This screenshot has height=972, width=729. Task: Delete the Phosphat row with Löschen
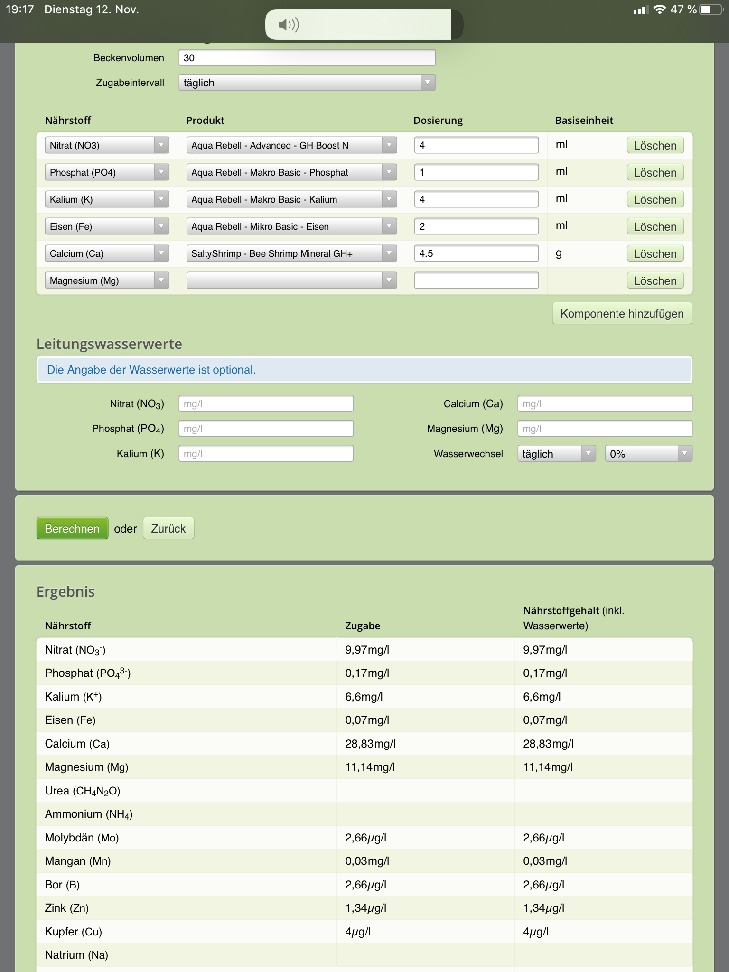pos(655,173)
